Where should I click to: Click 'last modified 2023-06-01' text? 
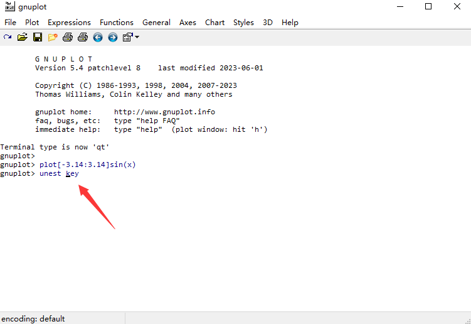point(211,68)
